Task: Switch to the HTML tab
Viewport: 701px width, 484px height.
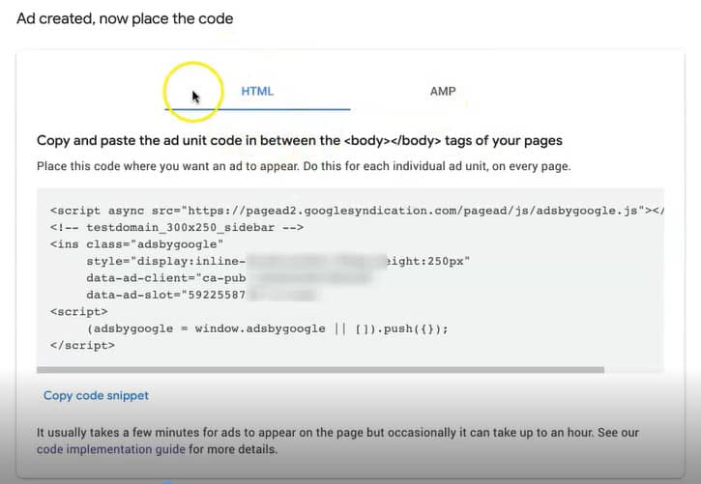Action: pyautogui.click(x=257, y=91)
